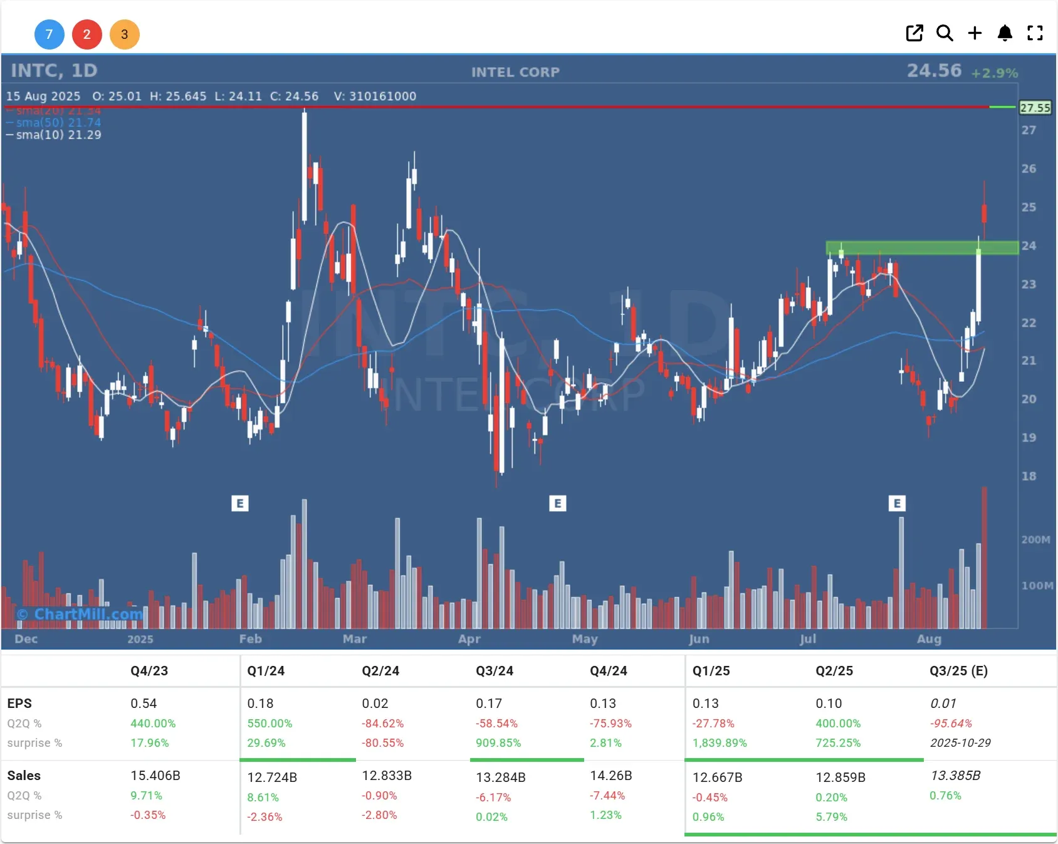Click the 17.96% surprise value
1058x844 pixels.
coord(150,742)
